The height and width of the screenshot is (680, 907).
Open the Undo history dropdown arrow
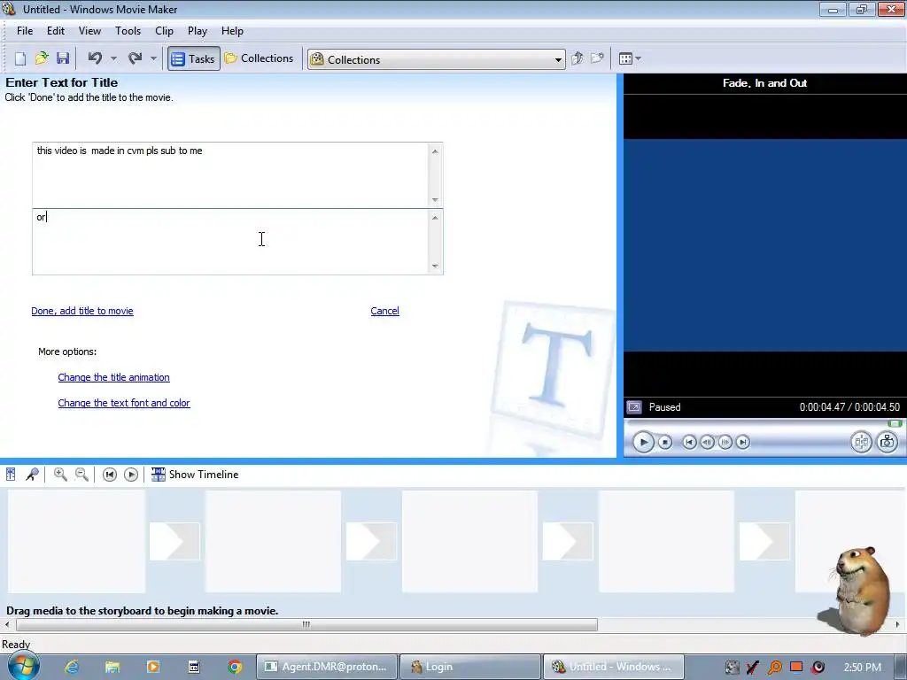tap(114, 58)
